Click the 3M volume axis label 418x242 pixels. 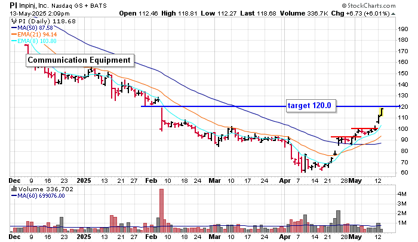click(402, 204)
